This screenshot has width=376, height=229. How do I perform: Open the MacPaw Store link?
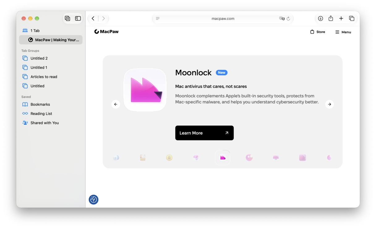[x=318, y=32]
